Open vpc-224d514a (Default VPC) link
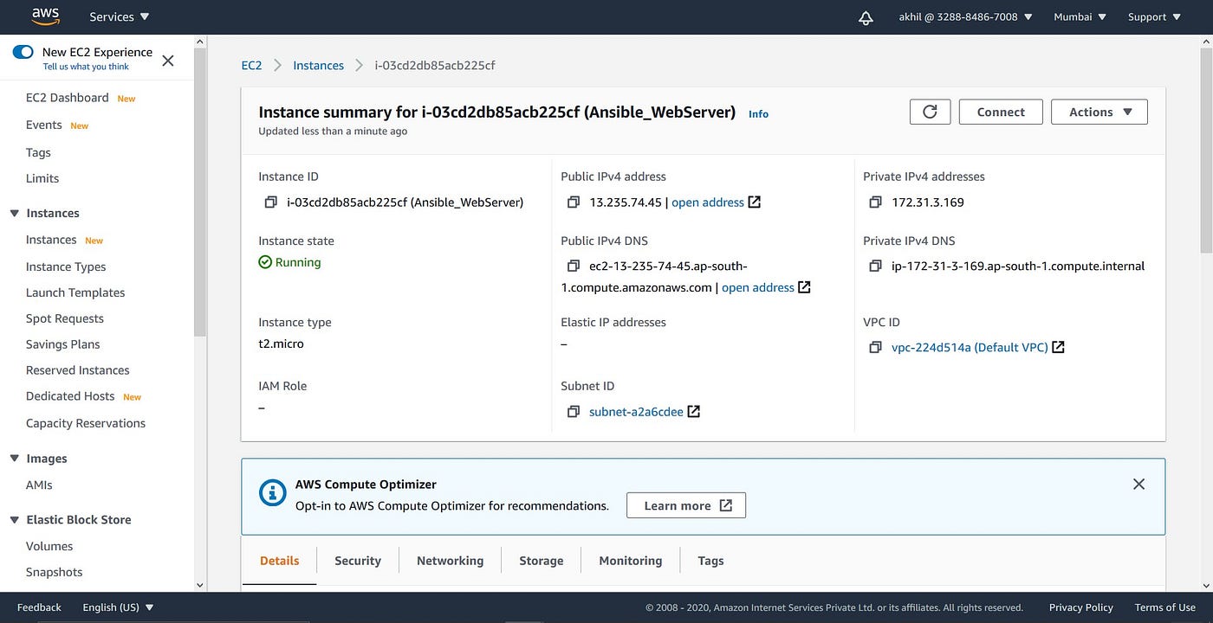 [970, 347]
